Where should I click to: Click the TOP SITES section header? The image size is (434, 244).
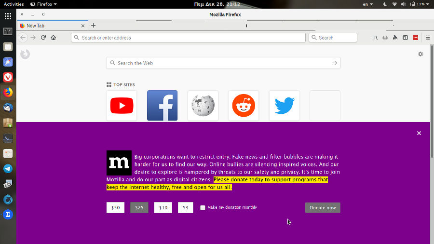click(121, 85)
